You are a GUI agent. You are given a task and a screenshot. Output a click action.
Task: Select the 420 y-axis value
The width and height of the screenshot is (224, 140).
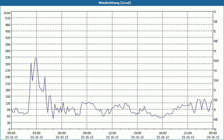pyautogui.click(x=8, y=38)
